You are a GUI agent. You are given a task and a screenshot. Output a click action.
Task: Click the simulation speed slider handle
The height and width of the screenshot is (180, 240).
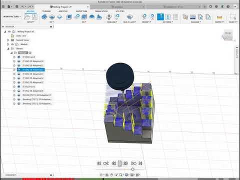coord(132,169)
